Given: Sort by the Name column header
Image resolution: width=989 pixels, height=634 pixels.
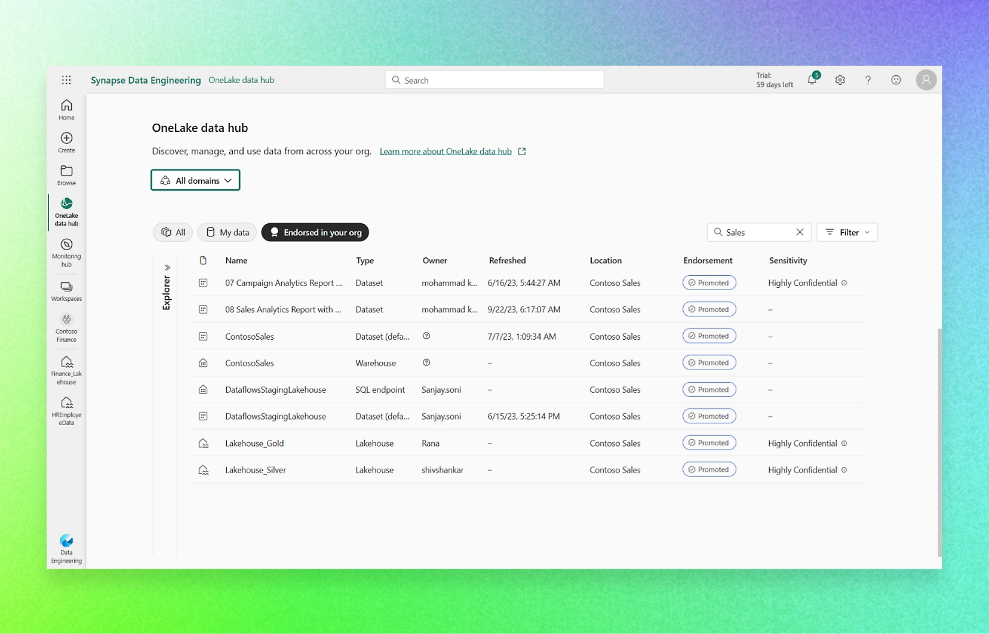Looking at the screenshot, I should 236,260.
